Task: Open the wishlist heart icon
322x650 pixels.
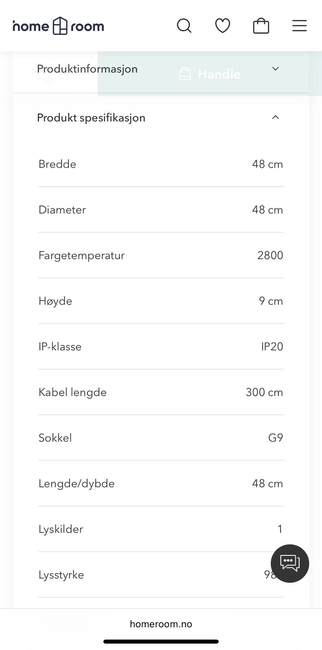Action: (x=222, y=26)
